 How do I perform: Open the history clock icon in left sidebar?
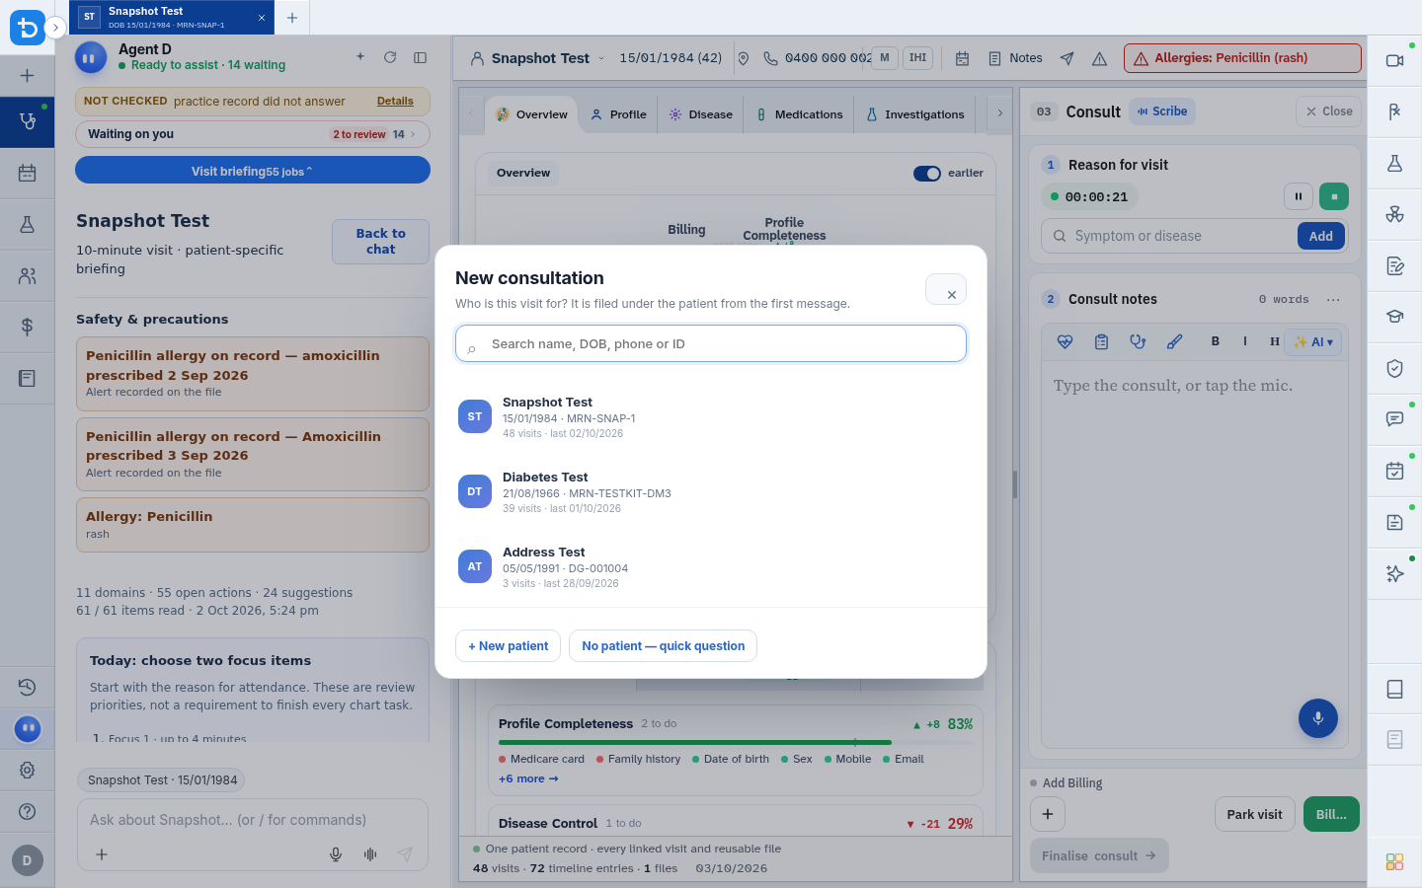point(27,687)
